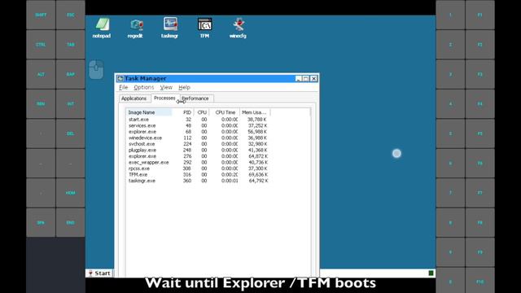
Task: Select the rpcss.exe process row
Action: pyautogui.click(x=199, y=168)
